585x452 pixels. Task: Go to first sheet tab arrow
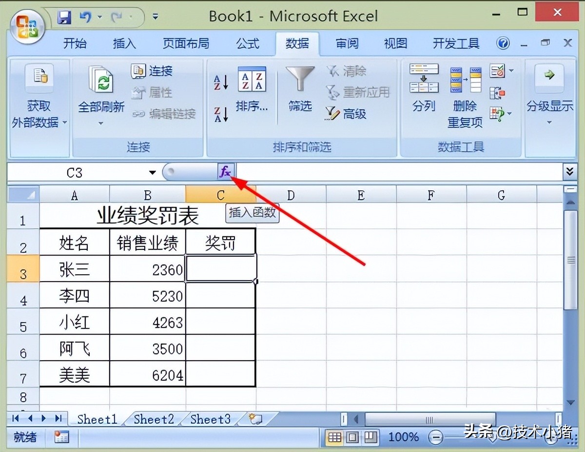point(16,418)
